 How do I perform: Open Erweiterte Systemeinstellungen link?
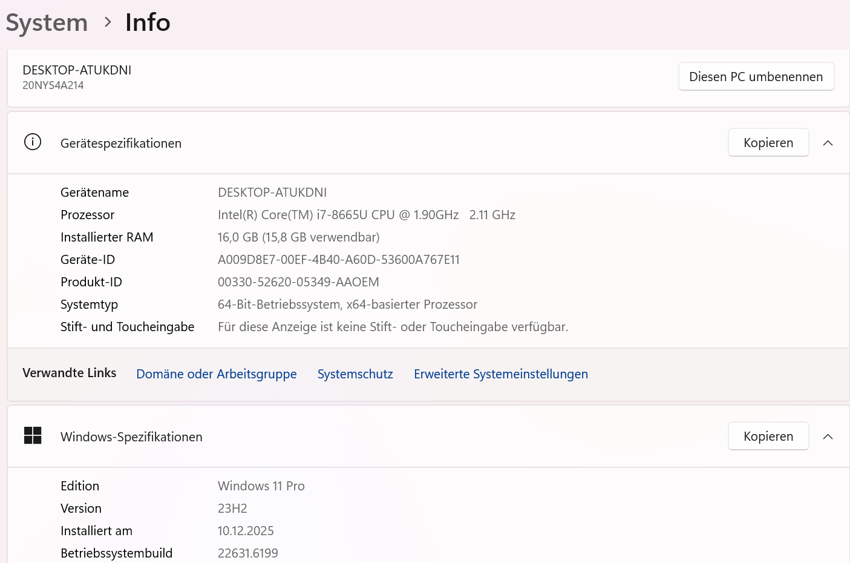(501, 374)
